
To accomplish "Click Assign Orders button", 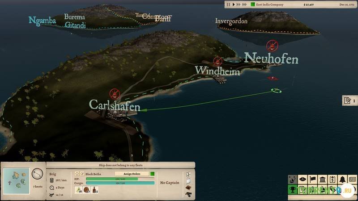I will click(x=132, y=174).
